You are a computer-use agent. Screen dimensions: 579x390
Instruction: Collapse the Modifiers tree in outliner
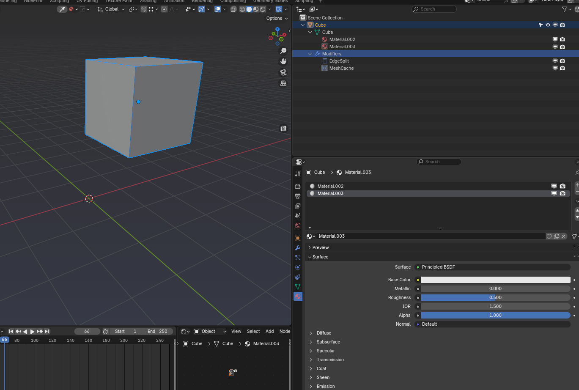[x=310, y=54]
